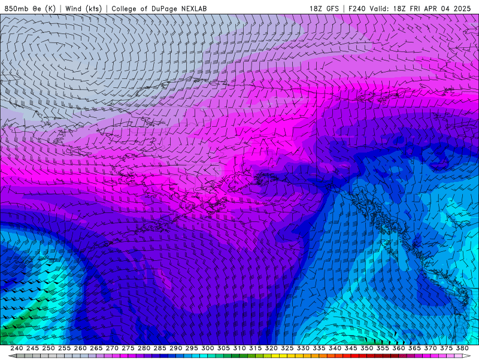Click the 340 value on the color scale
The image size is (479, 359).
coord(335,348)
